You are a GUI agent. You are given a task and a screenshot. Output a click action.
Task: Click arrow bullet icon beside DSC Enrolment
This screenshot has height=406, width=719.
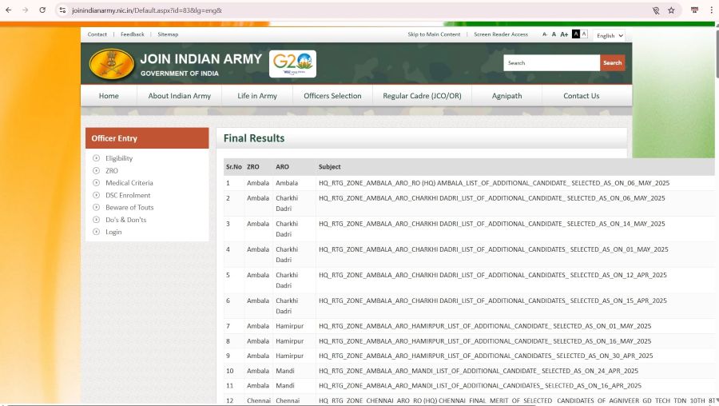point(97,195)
